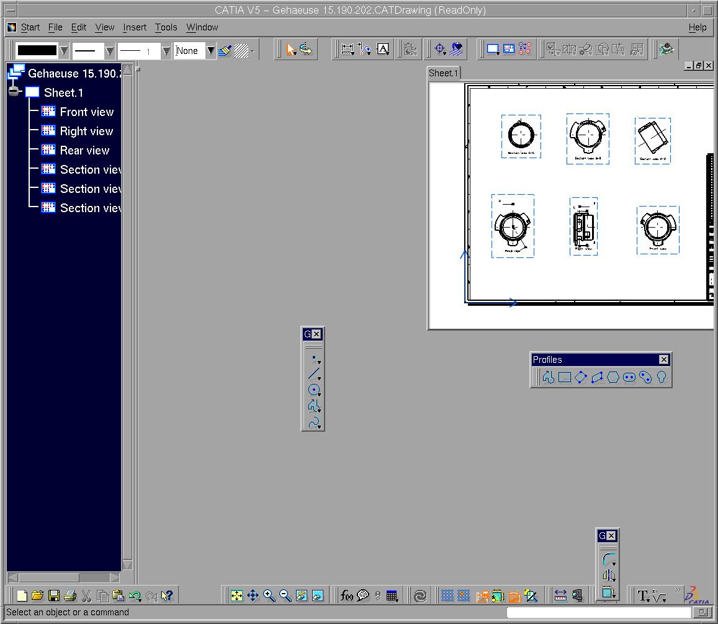Click the Save disk icon
This screenshot has width=718, height=624.
click(x=54, y=595)
